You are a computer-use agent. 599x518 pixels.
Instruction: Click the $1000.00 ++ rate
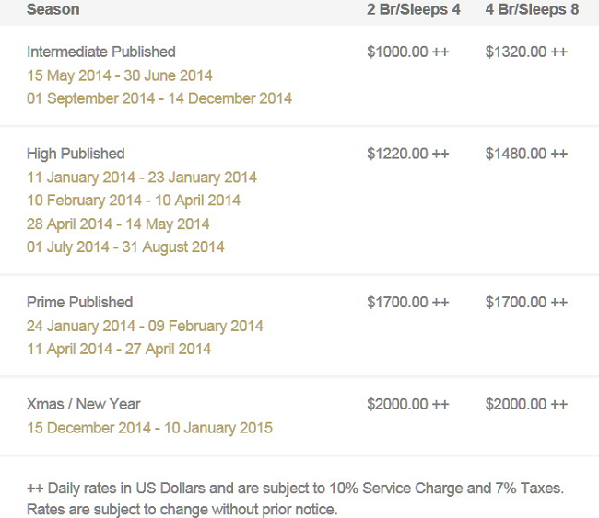coord(407,52)
